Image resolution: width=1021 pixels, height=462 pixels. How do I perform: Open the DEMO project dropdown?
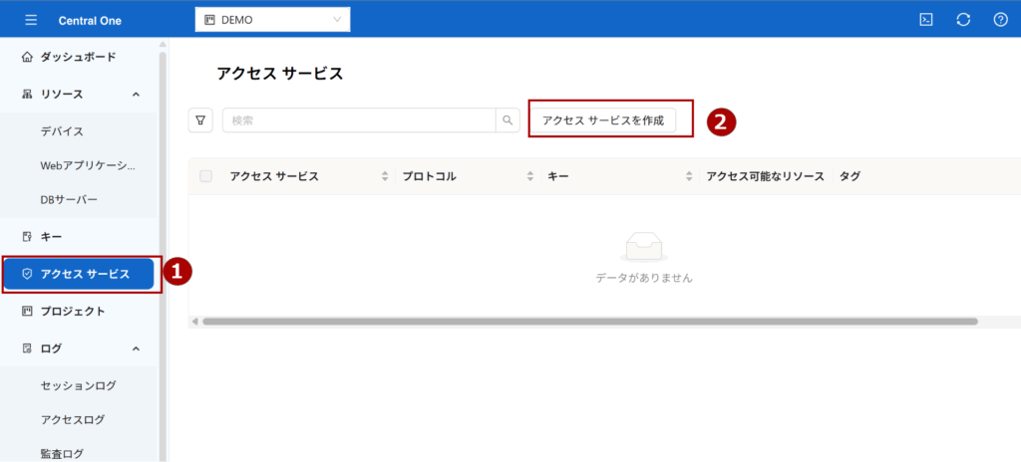[x=272, y=20]
